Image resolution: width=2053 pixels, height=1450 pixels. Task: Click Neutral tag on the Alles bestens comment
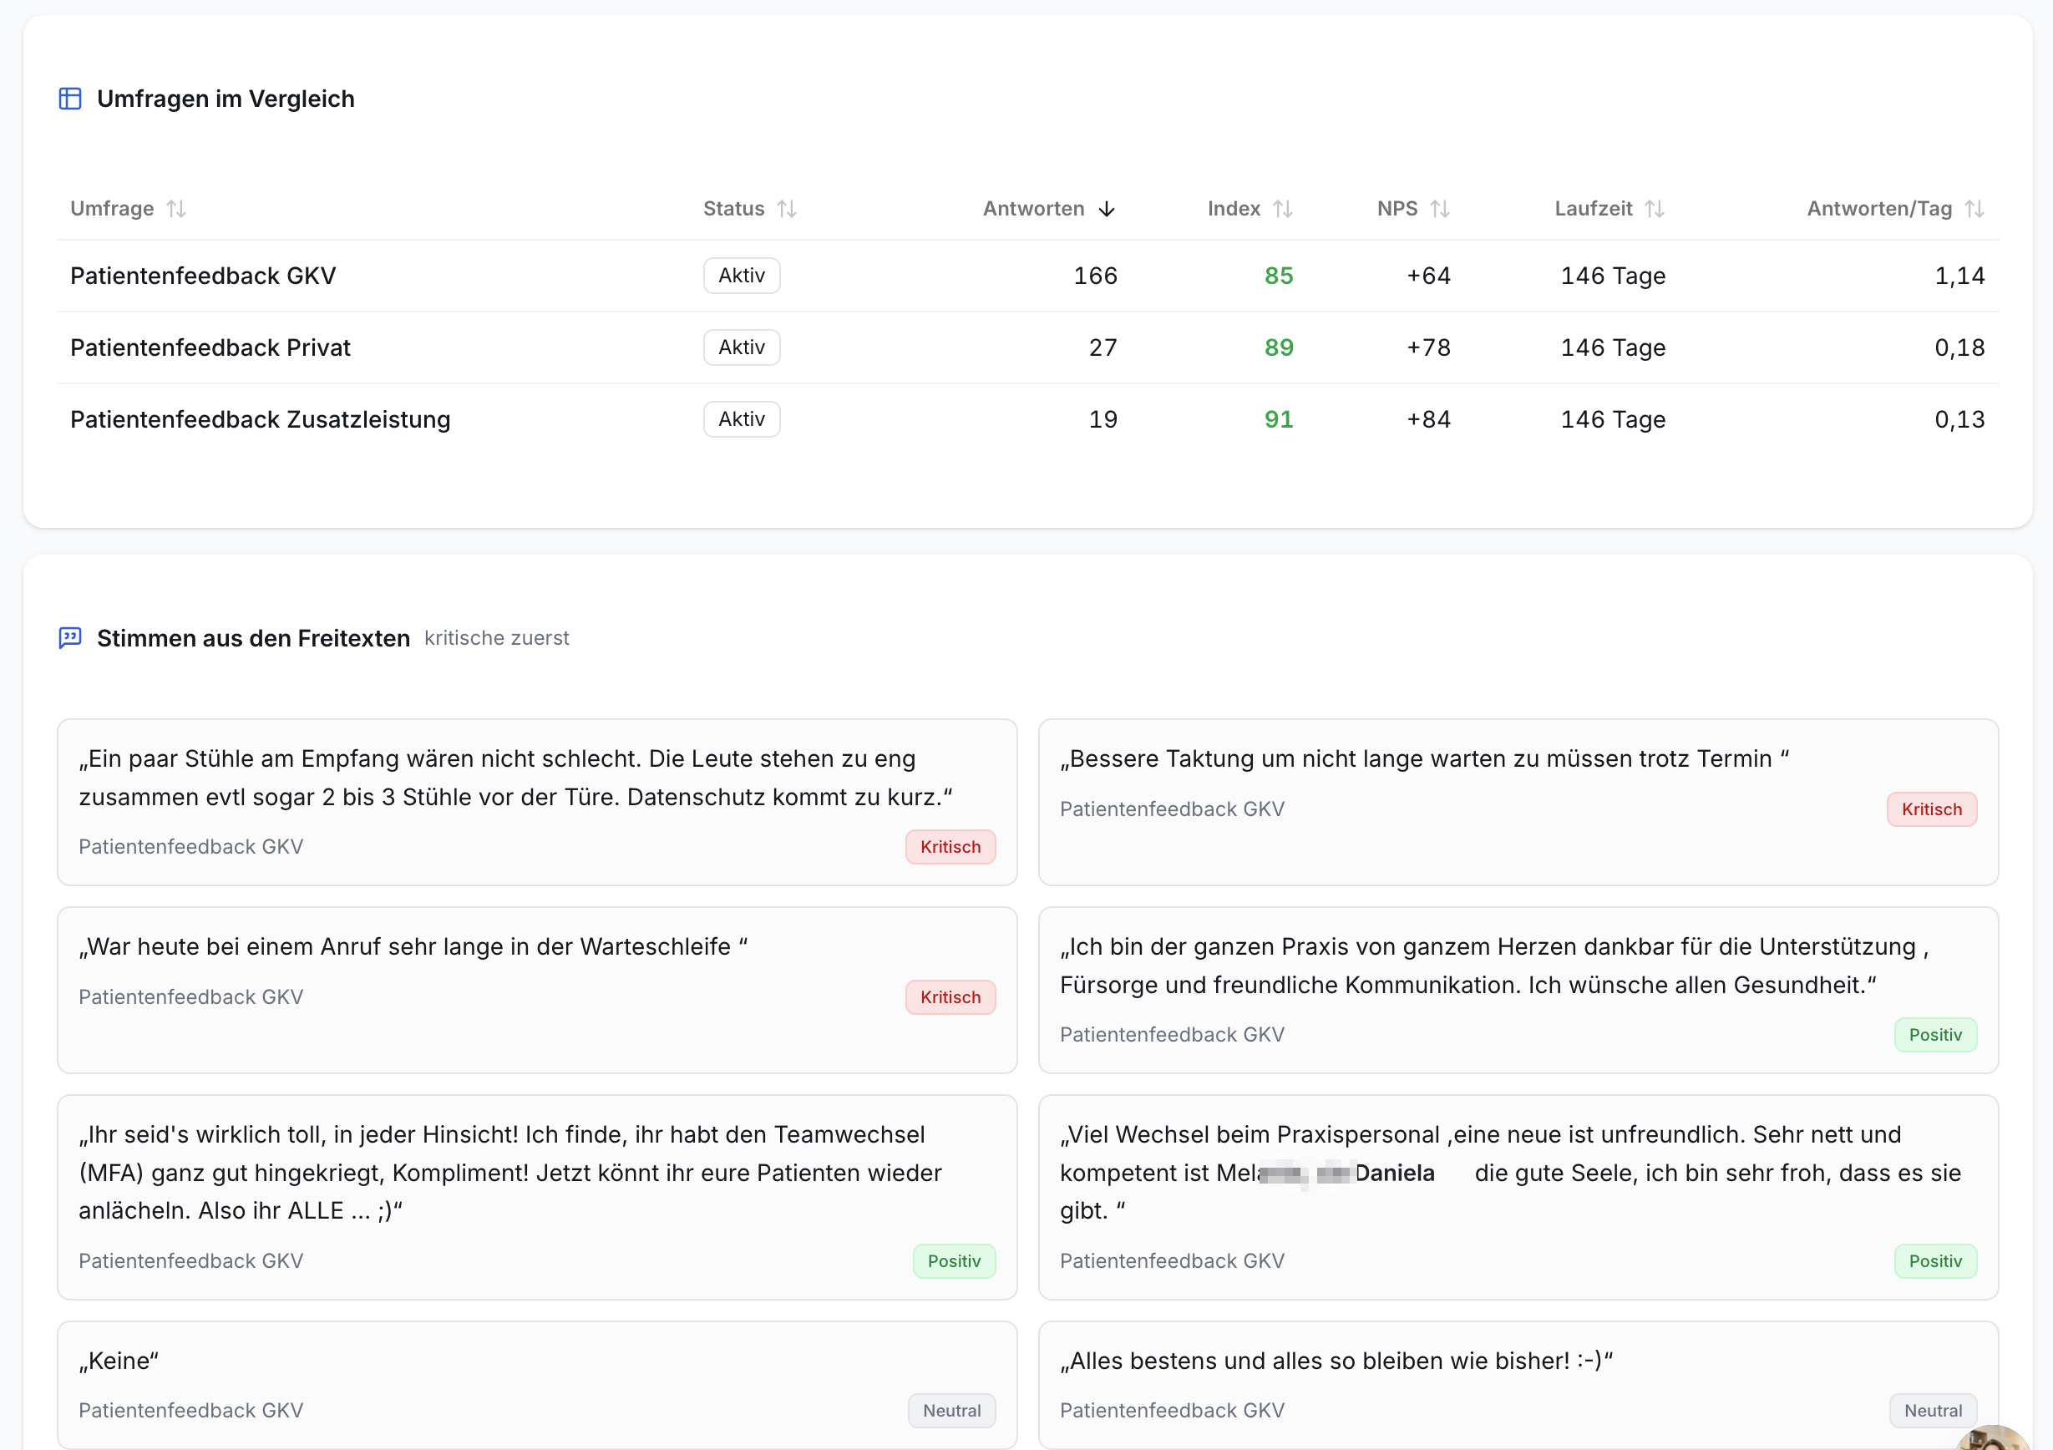[1932, 1411]
